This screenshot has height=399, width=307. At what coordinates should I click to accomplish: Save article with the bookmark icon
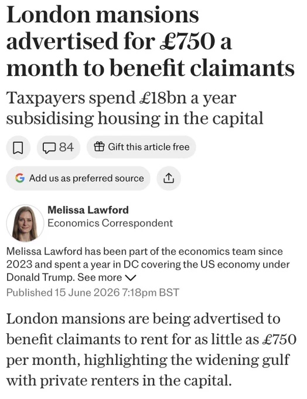tap(18, 147)
